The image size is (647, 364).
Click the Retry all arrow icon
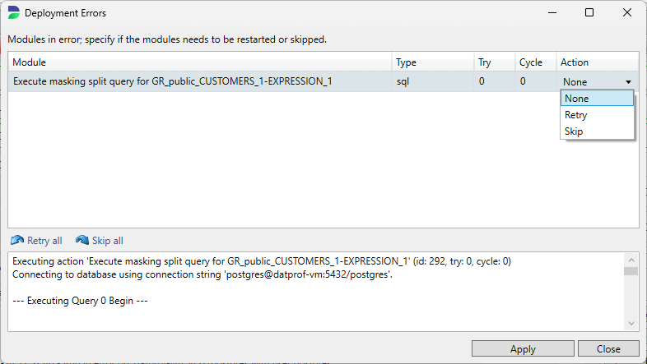17,241
